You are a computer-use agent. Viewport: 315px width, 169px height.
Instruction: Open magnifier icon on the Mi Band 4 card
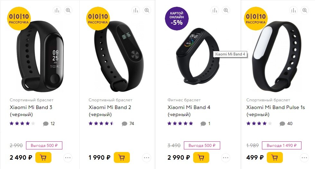tap(226, 10)
